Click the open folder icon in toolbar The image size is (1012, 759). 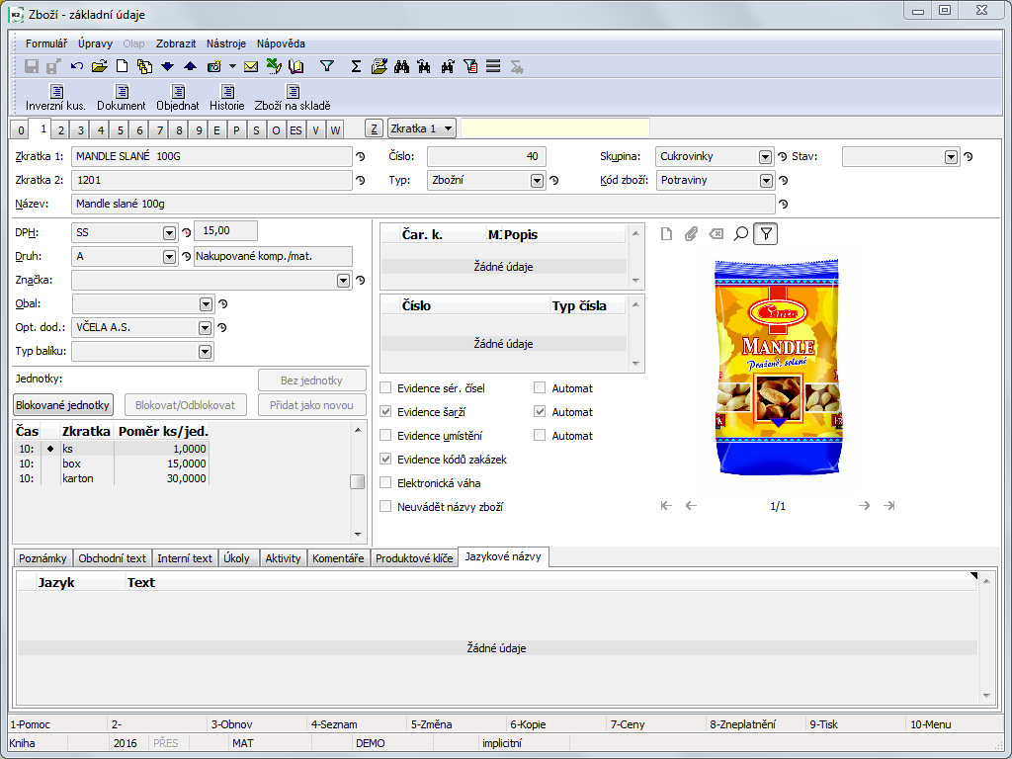click(x=99, y=66)
